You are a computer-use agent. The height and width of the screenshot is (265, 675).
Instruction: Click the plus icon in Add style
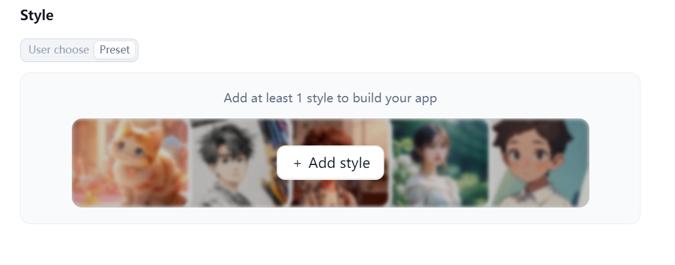tap(297, 163)
